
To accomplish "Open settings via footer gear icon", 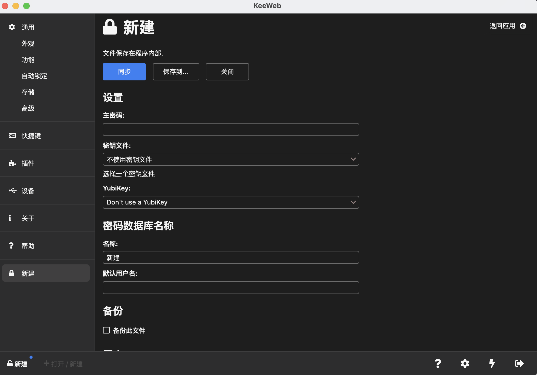I will tap(465, 363).
